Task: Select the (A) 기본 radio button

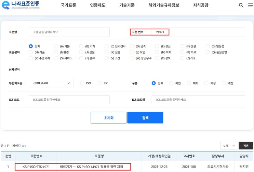Action: [x=56, y=46]
